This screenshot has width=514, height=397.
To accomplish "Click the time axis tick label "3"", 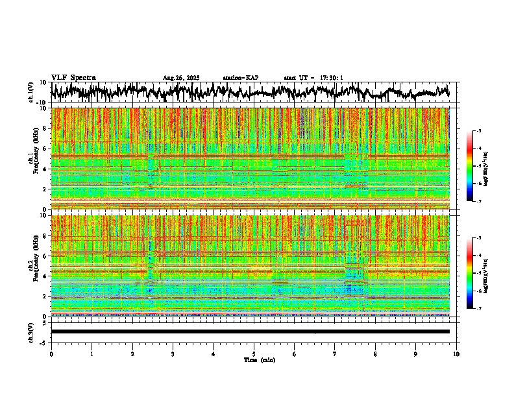I will click(173, 354).
